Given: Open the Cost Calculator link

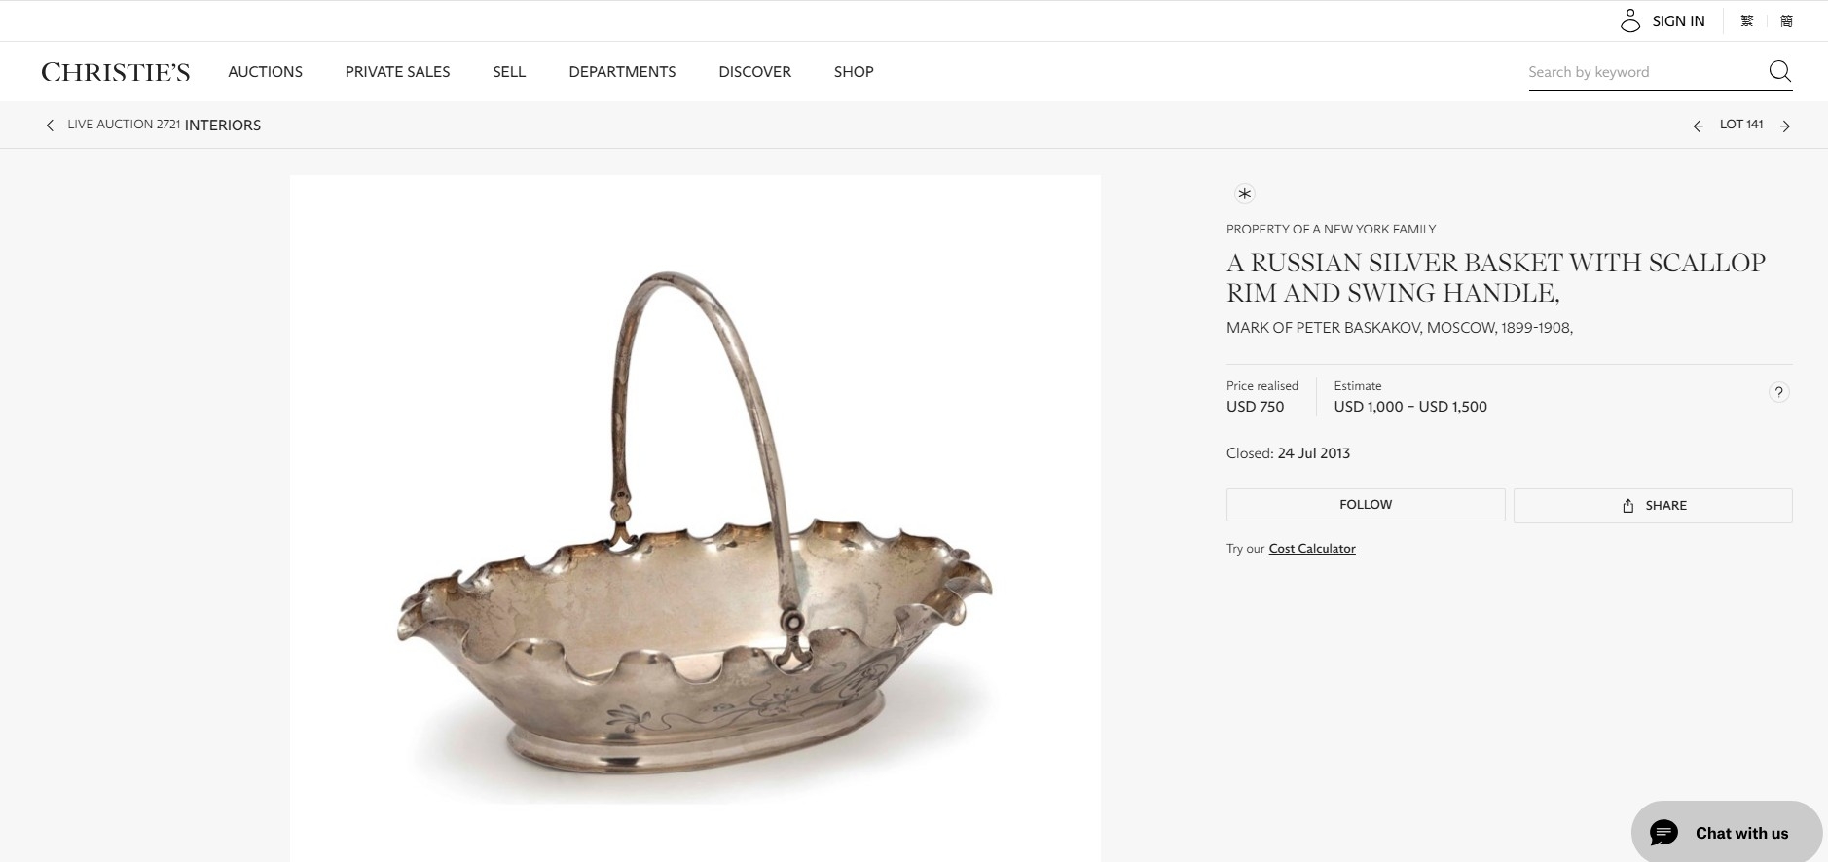Looking at the screenshot, I should pos(1311,549).
